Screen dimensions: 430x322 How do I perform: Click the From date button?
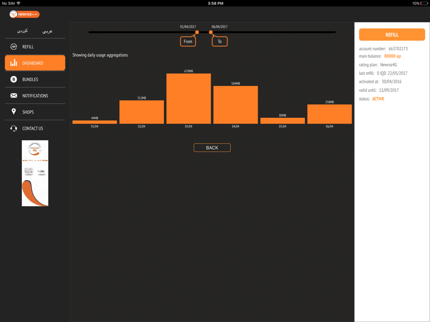[x=188, y=41]
